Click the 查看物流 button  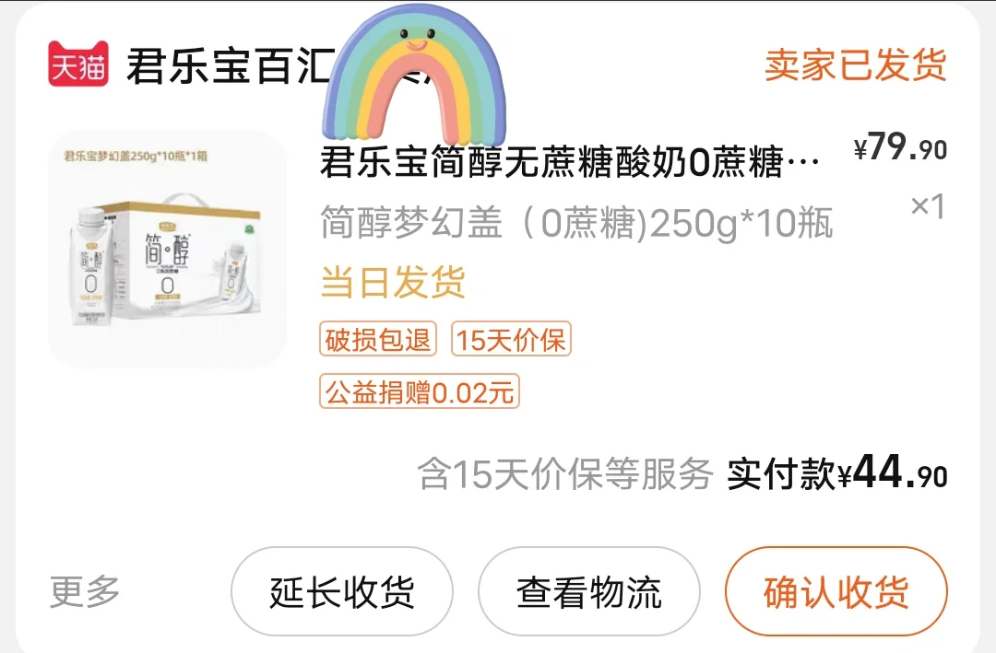click(588, 591)
